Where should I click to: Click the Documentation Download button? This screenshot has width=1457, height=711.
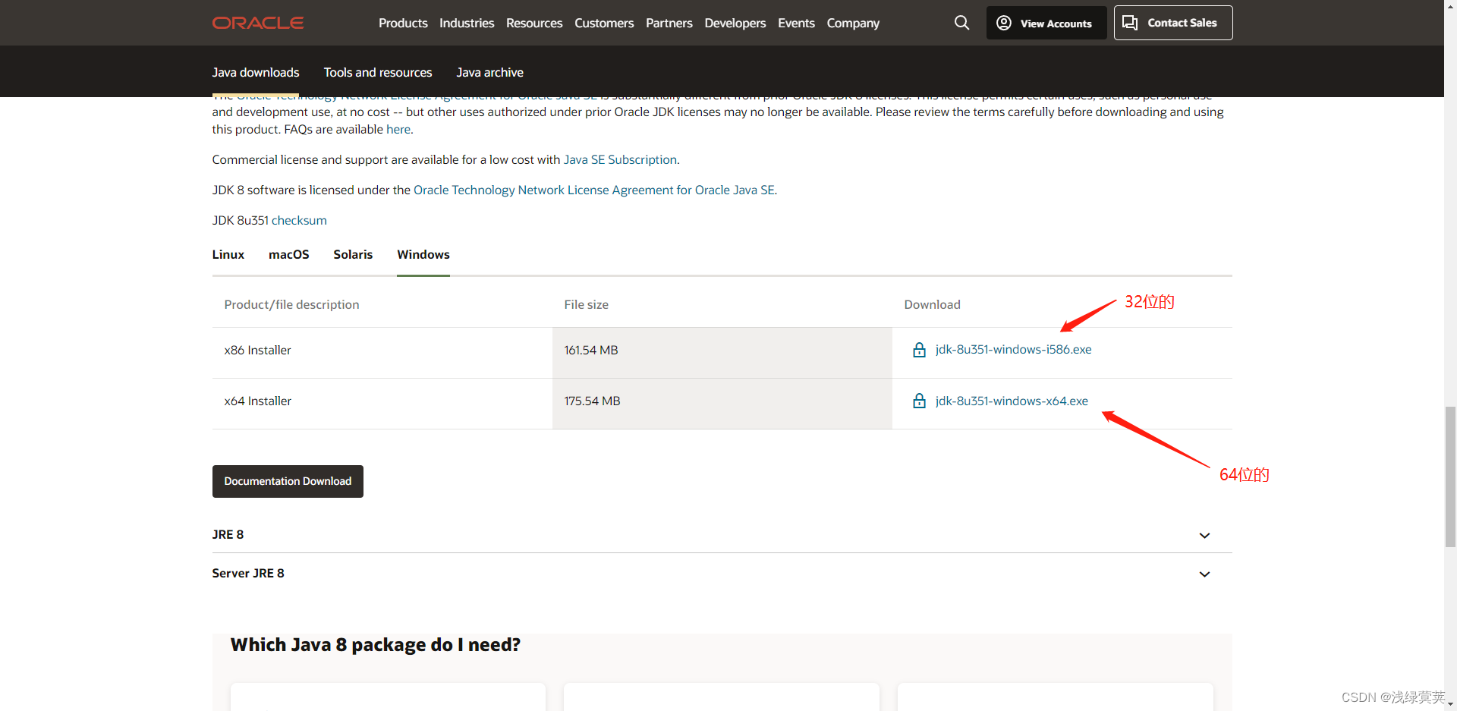288,481
